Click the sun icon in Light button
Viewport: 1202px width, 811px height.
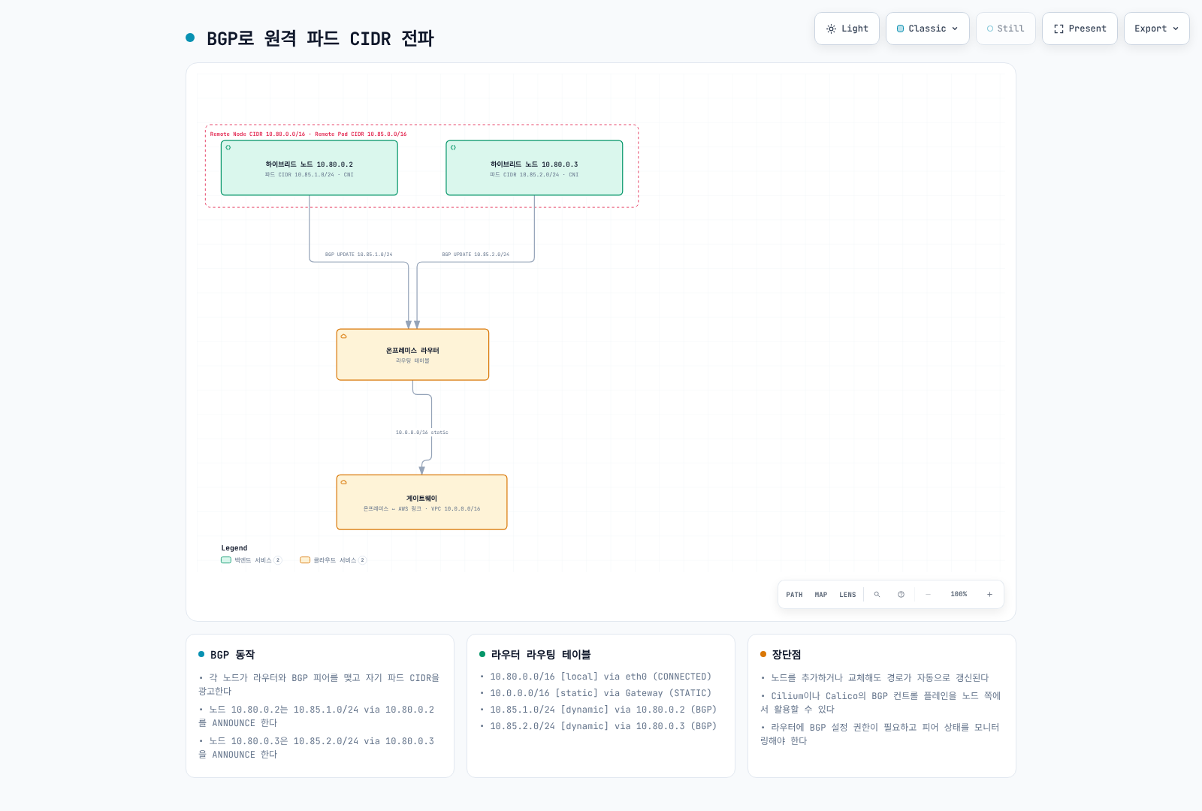(831, 29)
